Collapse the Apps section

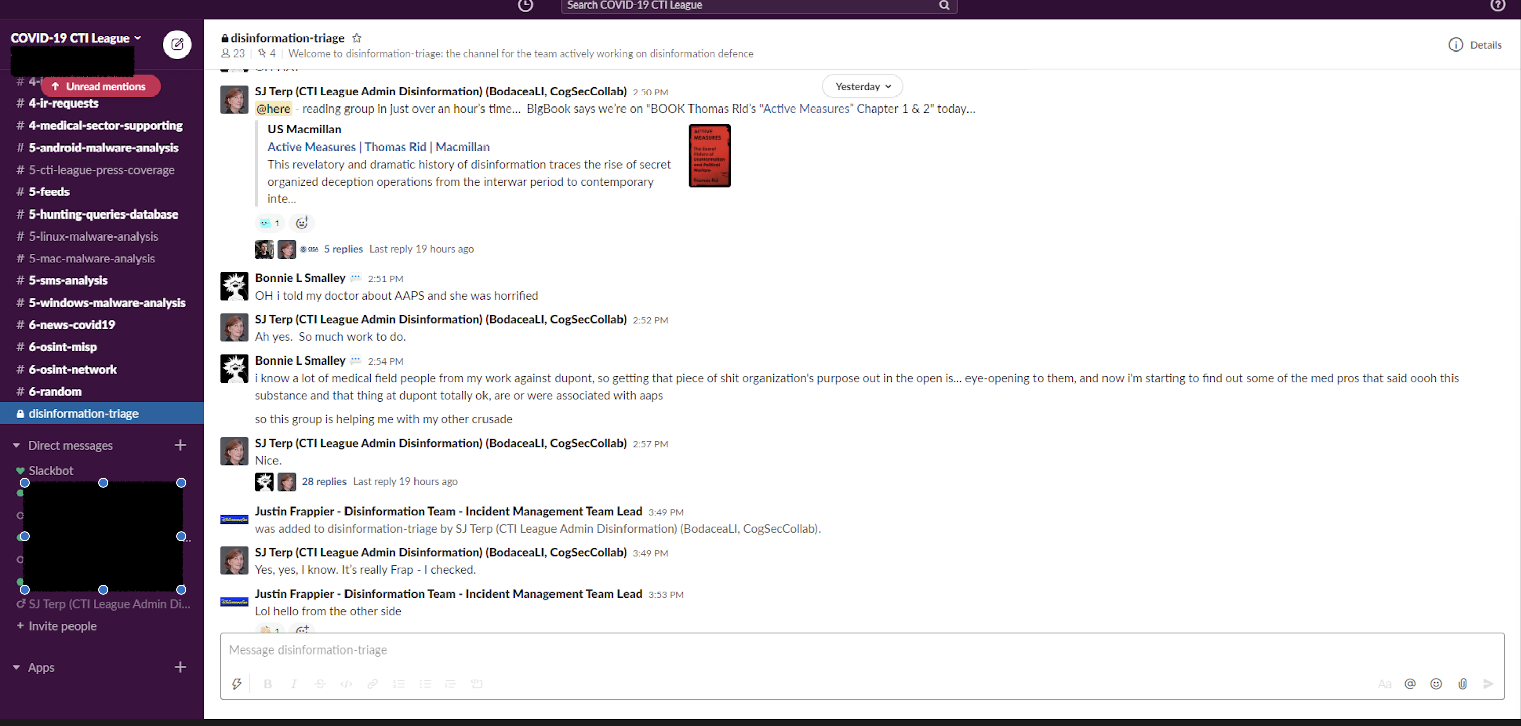pyautogui.click(x=17, y=667)
